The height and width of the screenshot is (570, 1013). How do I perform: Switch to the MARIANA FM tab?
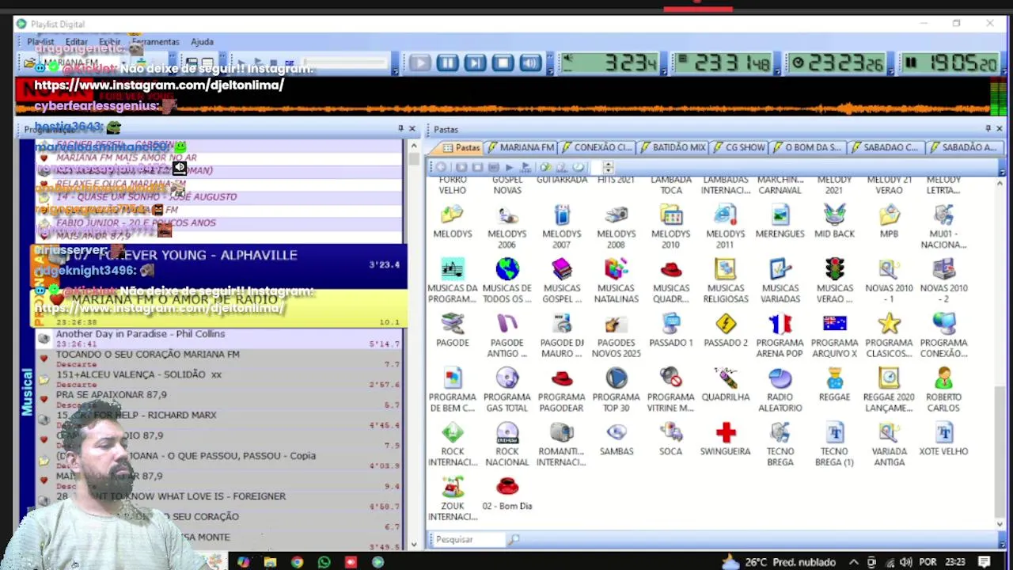[521, 147]
